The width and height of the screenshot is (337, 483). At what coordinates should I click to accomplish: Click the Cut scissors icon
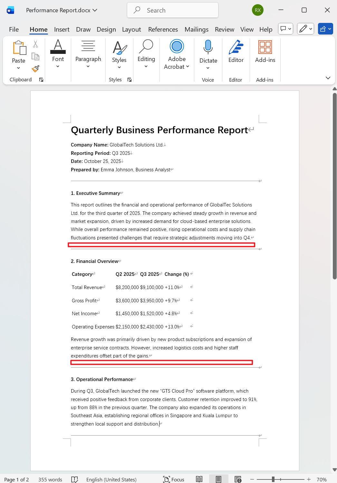(x=35, y=44)
